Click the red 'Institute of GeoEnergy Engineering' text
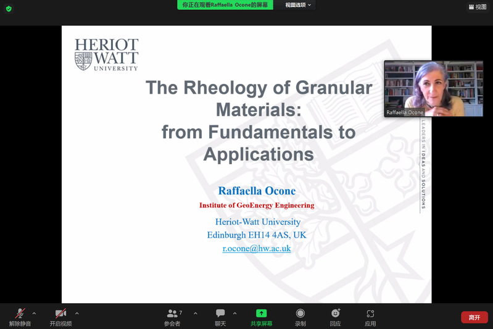493x329 pixels. pyautogui.click(x=257, y=206)
